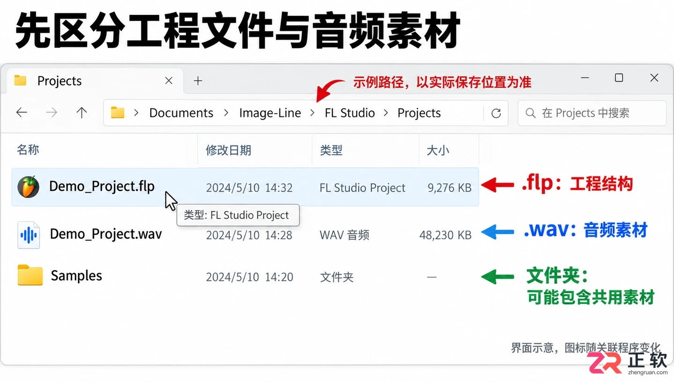Sort by the 大小 column header
This screenshot has height=382, width=674.
[x=438, y=150]
